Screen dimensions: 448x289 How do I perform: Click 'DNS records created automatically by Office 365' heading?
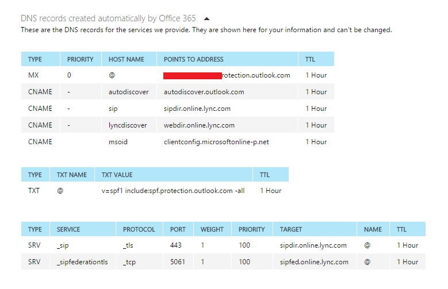tap(108, 18)
